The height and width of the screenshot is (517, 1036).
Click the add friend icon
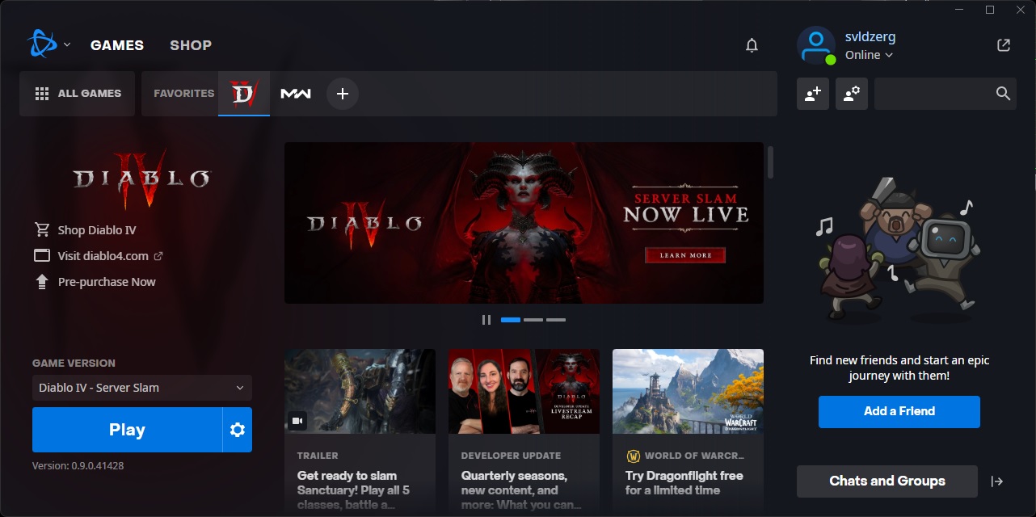tap(813, 94)
